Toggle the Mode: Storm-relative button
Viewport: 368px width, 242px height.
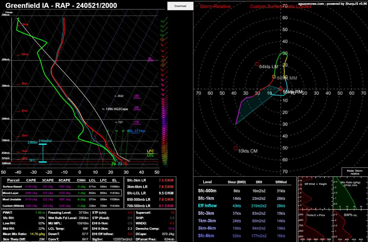click(355, 172)
